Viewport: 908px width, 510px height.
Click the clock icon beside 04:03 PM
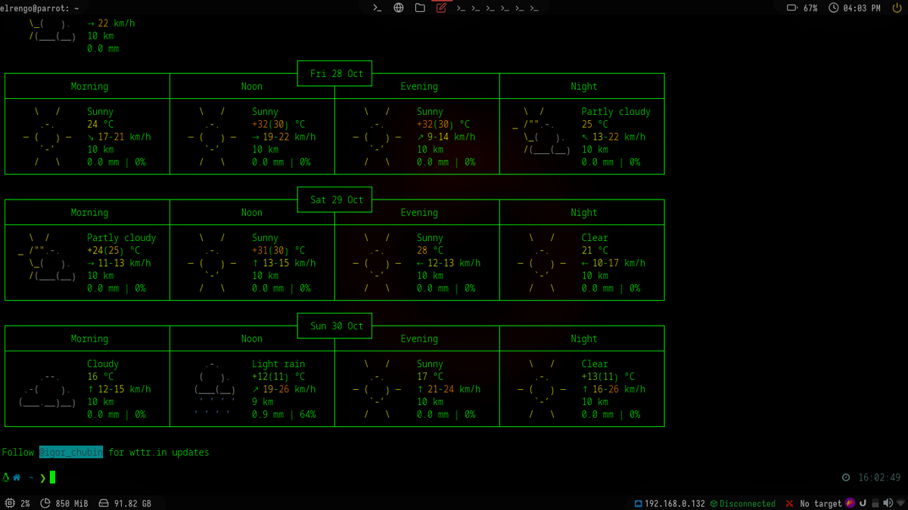point(834,8)
